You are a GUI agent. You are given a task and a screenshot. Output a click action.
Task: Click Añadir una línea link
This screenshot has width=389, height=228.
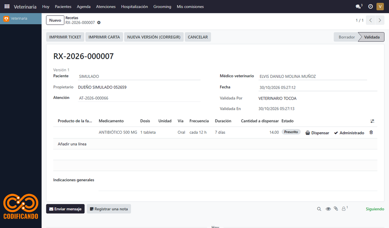[72, 144]
